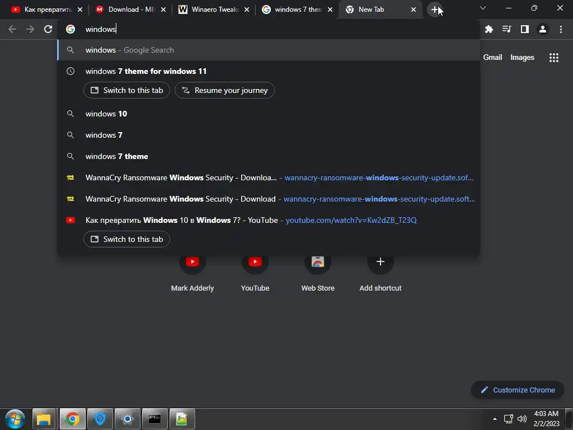Open the command prompt taskbar icon

tap(154, 419)
